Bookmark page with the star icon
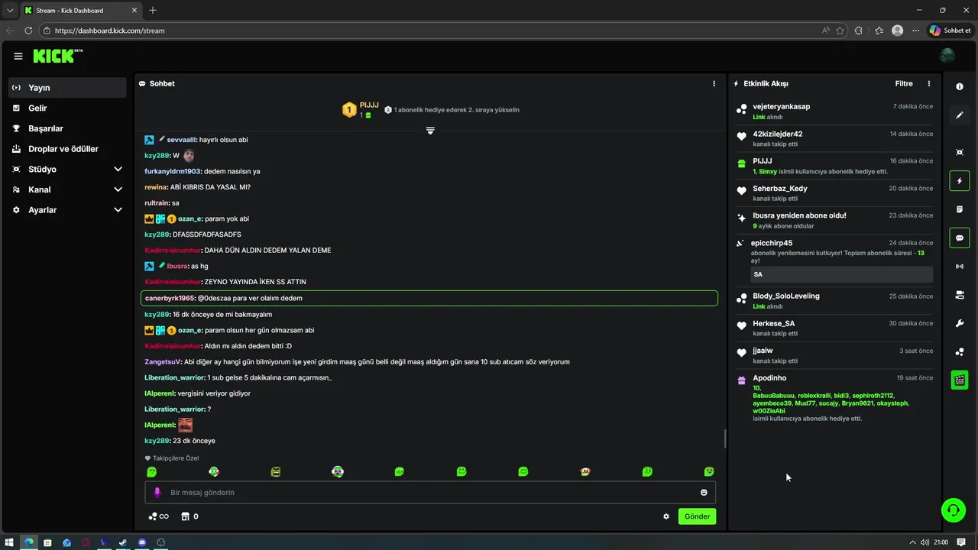 pyautogui.click(x=840, y=31)
